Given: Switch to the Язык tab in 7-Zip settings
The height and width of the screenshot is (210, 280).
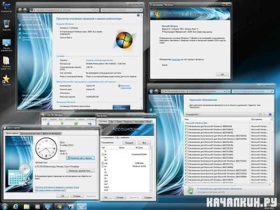Looking at the screenshot, I should pyautogui.click(x=148, y=122).
